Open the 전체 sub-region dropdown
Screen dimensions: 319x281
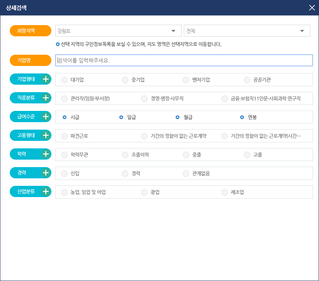[247, 31]
